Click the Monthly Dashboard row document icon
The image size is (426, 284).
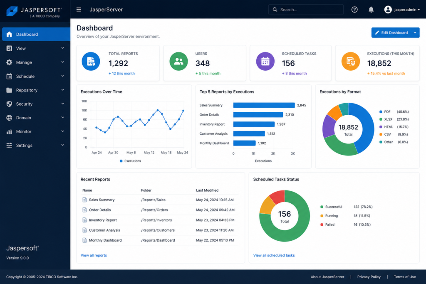(84, 240)
